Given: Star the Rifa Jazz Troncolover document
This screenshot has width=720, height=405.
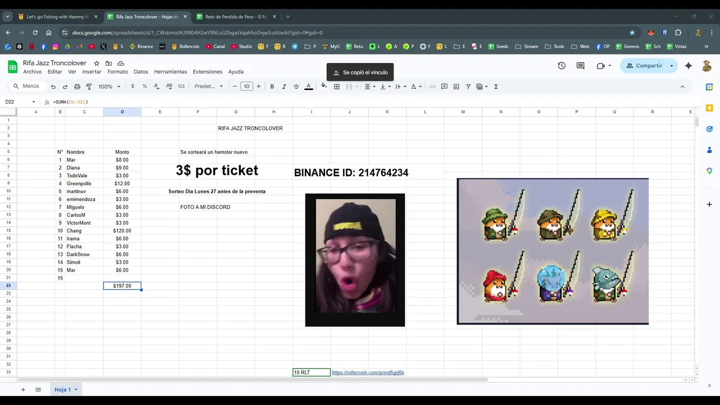Looking at the screenshot, I should 97,64.
